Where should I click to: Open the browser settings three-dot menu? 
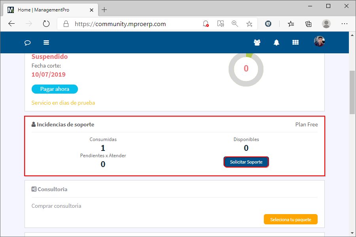coord(345,24)
